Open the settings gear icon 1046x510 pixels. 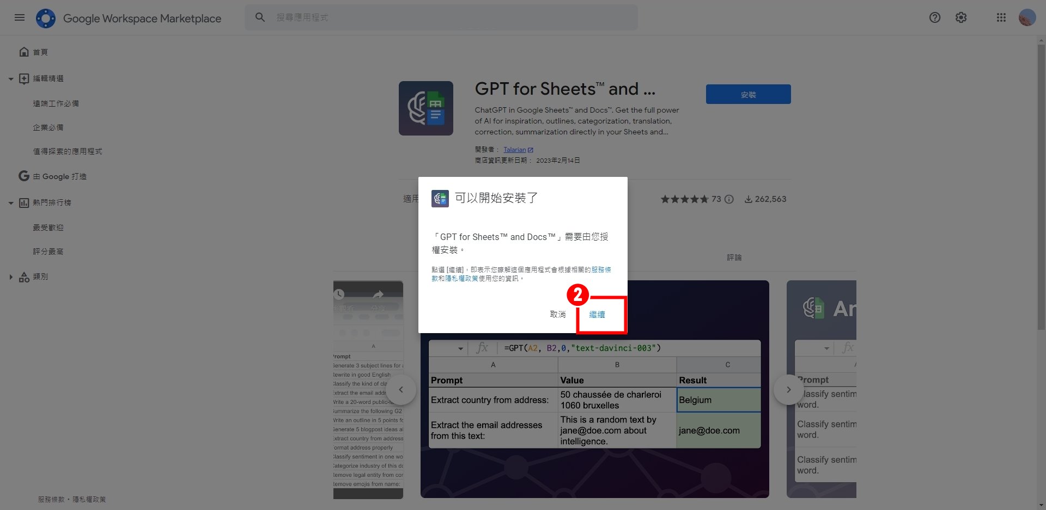pyautogui.click(x=961, y=17)
